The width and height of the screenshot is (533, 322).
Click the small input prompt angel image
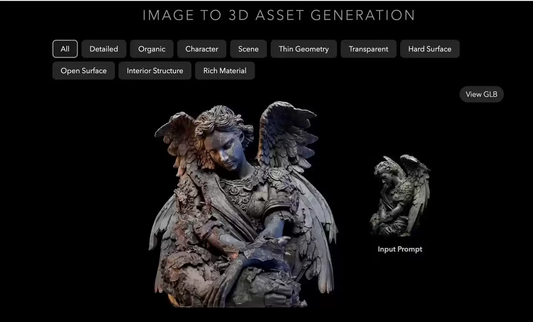coord(400,195)
